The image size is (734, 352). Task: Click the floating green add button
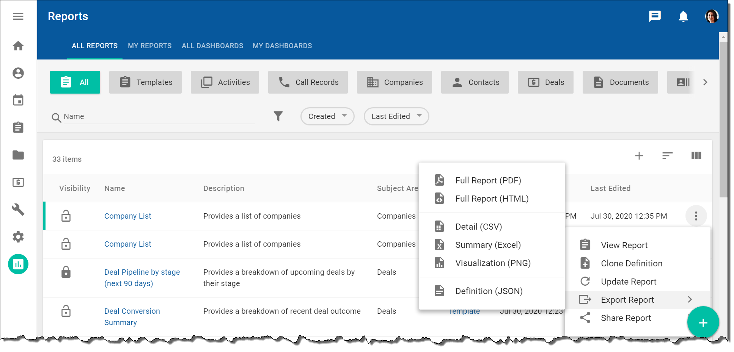703,322
